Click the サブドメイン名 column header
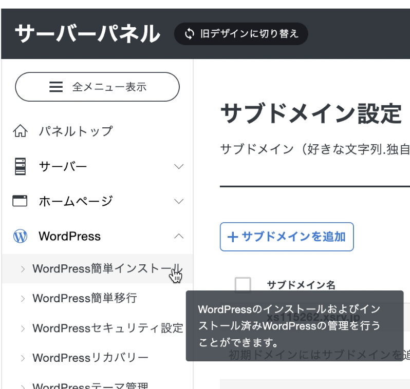The height and width of the screenshot is (389, 410). click(x=301, y=285)
